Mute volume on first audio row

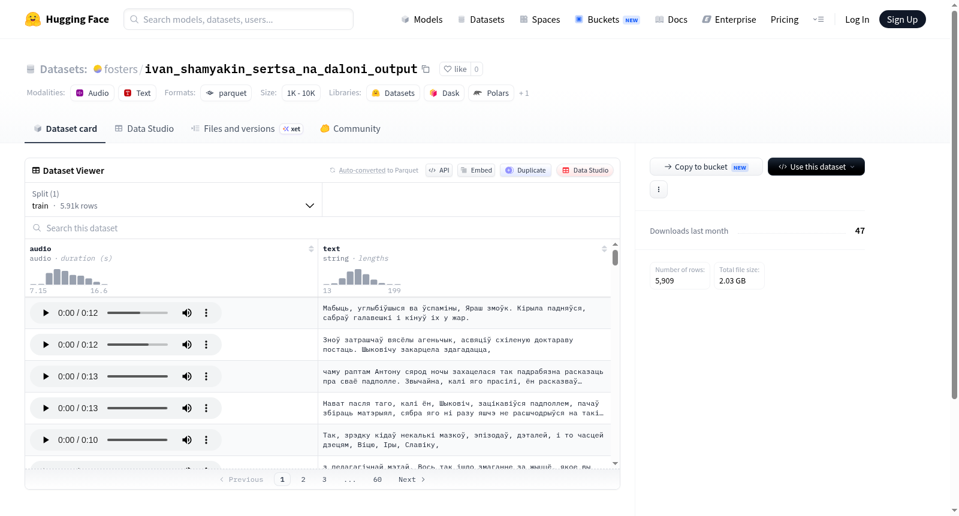tap(187, 313)
